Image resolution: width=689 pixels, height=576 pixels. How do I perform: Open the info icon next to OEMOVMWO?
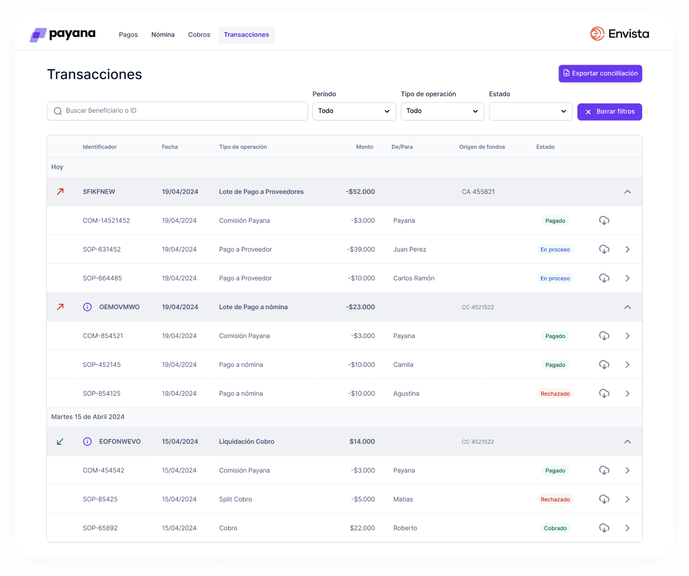click(x=87, y=307)
